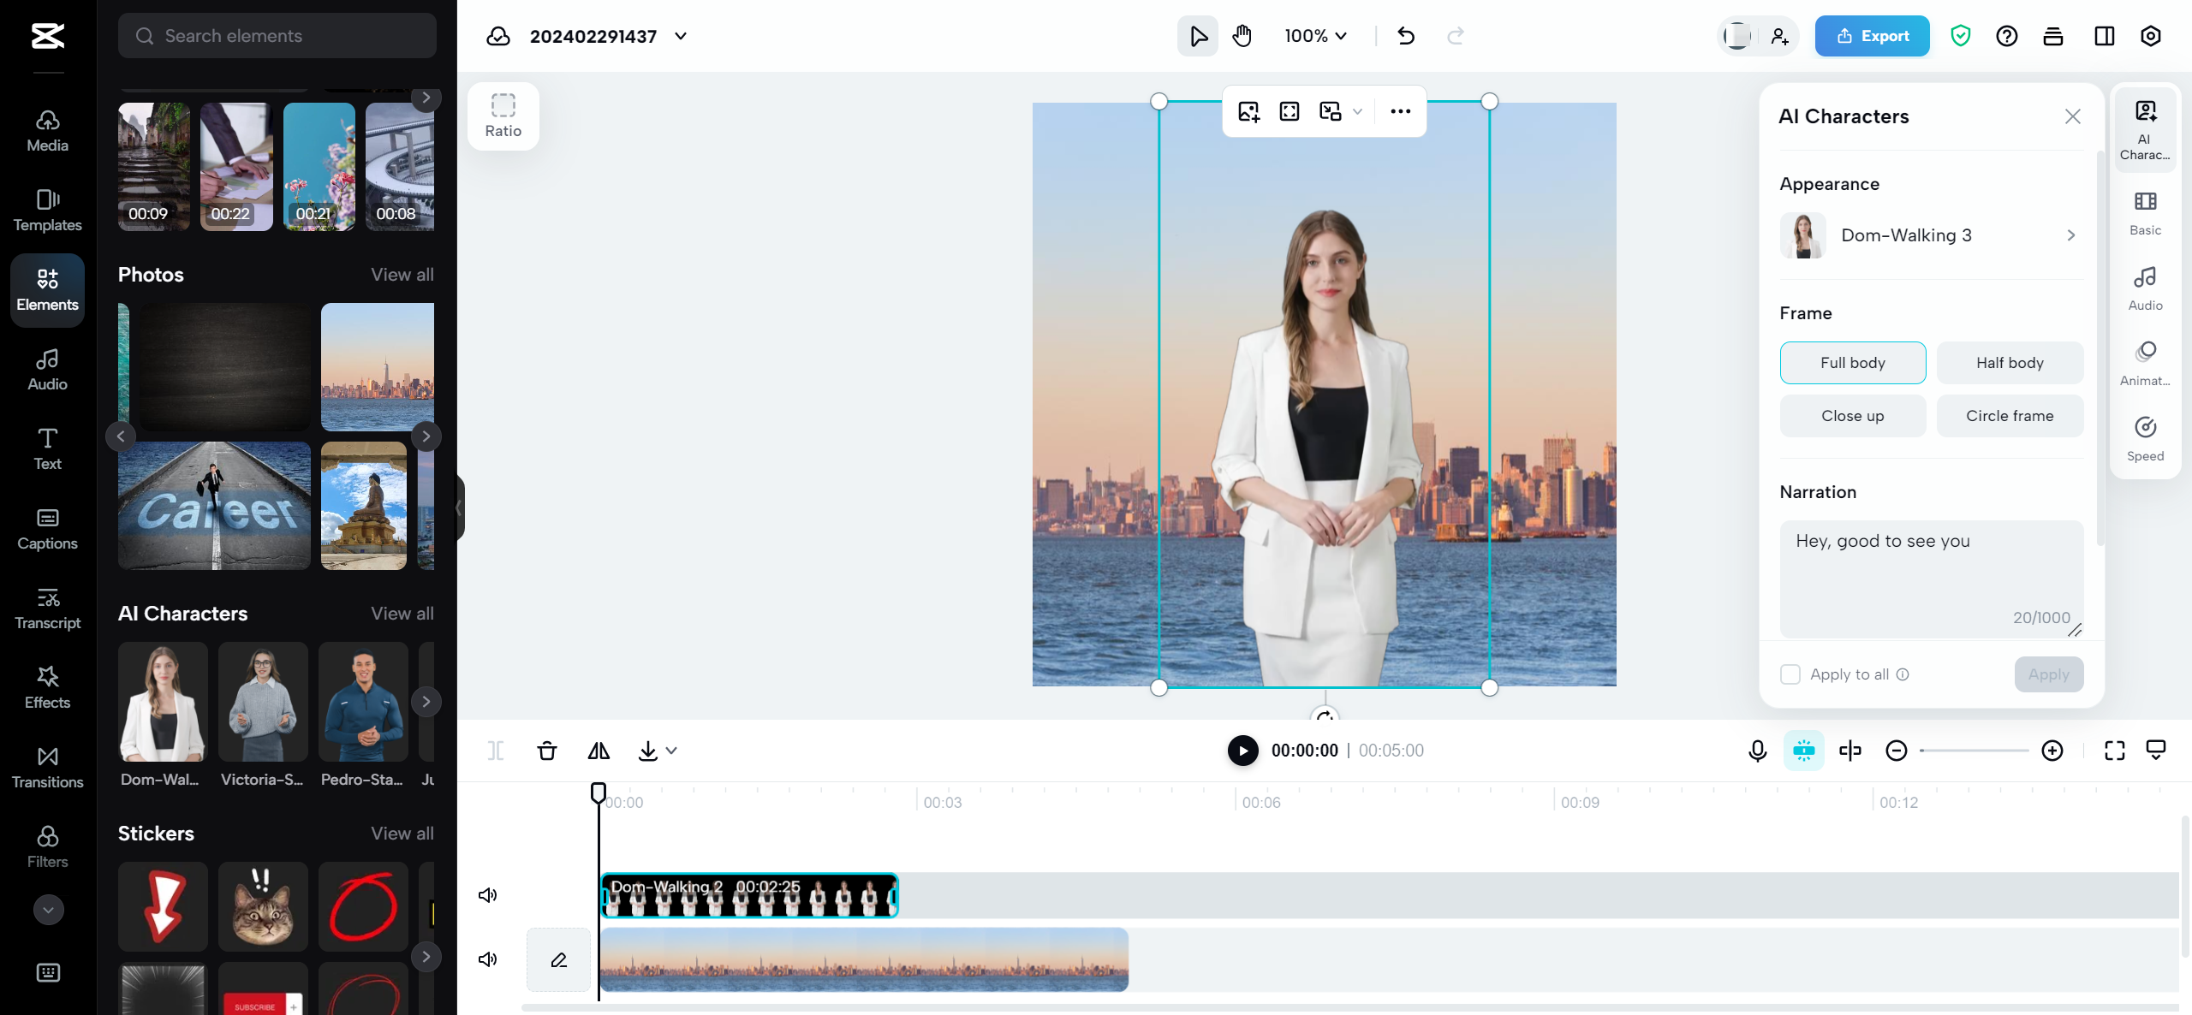Mute the background video track
2192x1015 pixels.
[486, 959]
